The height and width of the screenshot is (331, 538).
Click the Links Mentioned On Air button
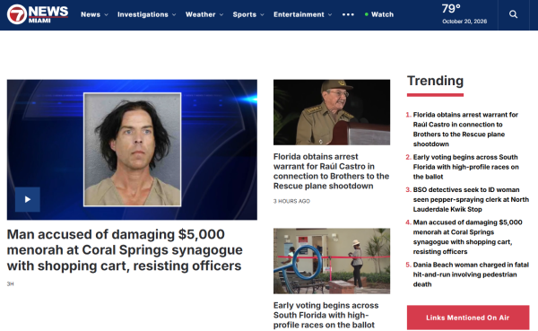click(468, 318)
